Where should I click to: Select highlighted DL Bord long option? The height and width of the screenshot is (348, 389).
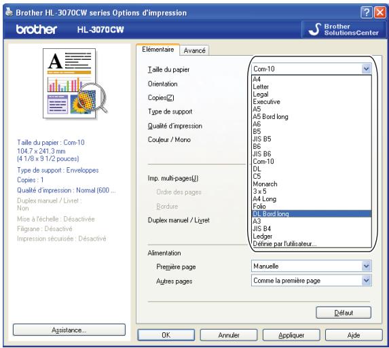[312, 213]
